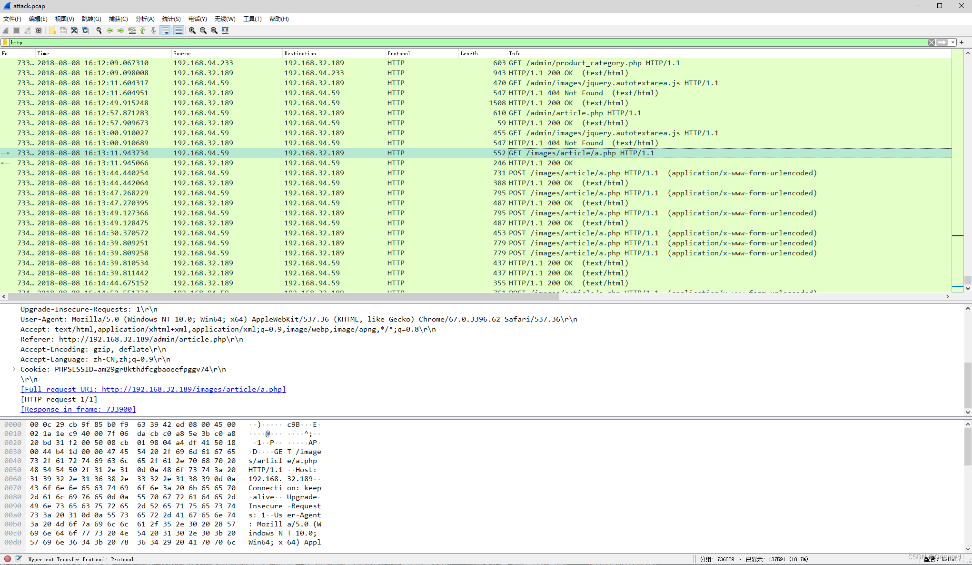Click the expert information red circle icon
Screen dimensions: 972x565
[8, 559]
